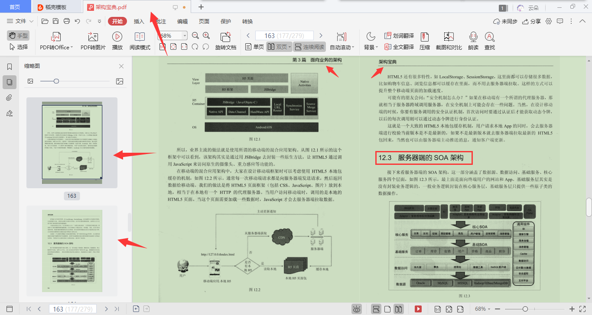Select the 选择 selection tool
Viewport: 592px width, 315px height.
18,47
